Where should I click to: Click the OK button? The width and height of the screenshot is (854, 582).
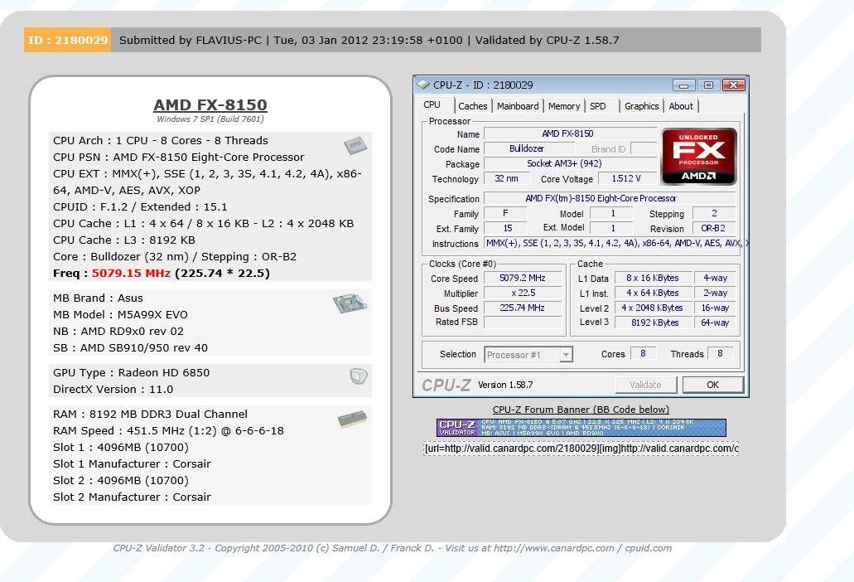coord(713,385)
